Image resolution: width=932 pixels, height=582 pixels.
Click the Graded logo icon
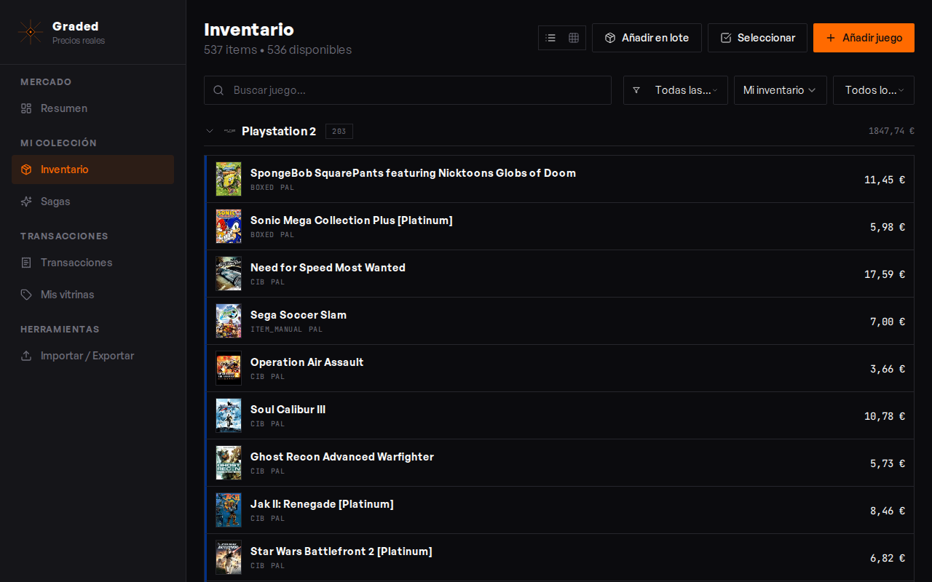(30, 32)
